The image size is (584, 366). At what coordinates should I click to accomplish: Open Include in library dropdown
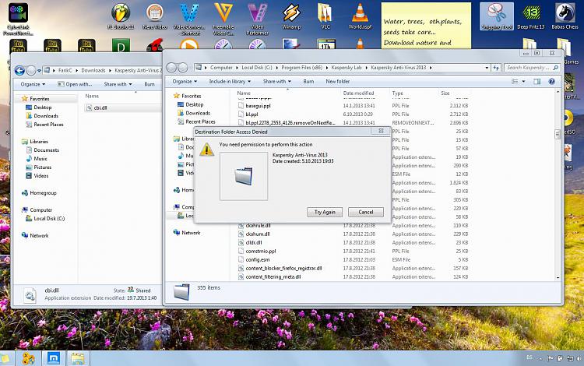tap(230, 81)
